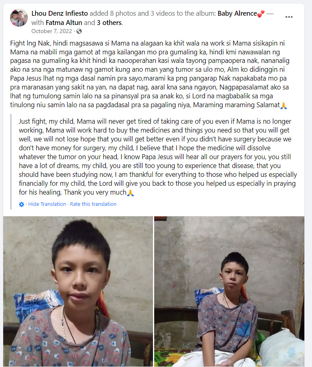Open the left close-up photo of boy

78,291
